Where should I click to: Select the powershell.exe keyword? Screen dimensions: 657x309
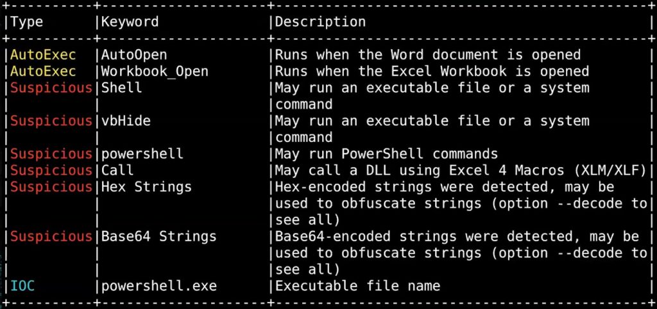pyautogui.click(x=158, y=286)
